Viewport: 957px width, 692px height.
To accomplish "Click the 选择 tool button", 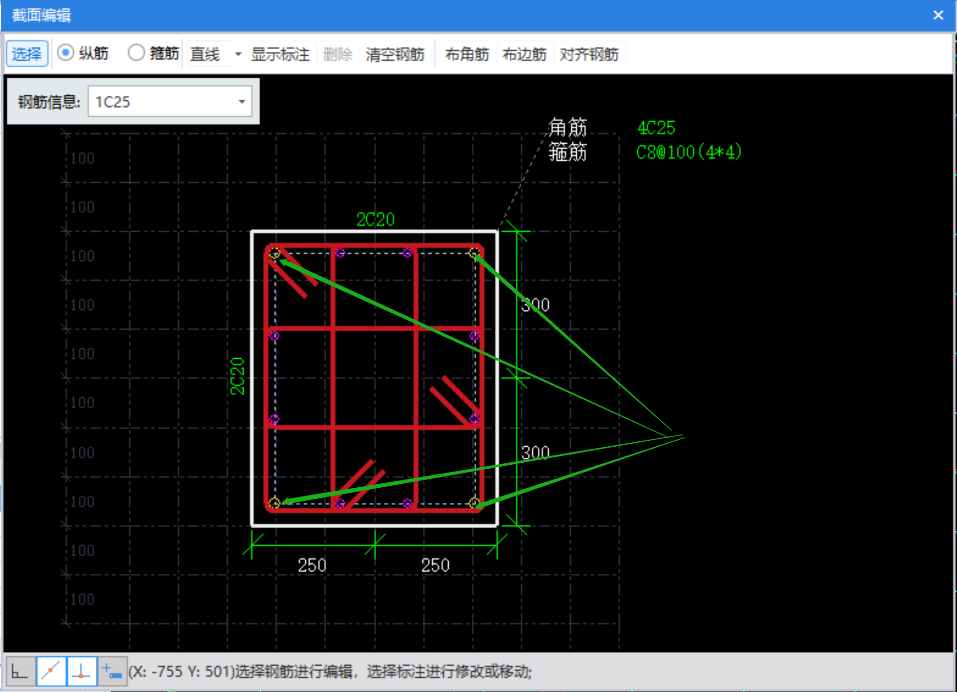I will click(x=27, y=54).
